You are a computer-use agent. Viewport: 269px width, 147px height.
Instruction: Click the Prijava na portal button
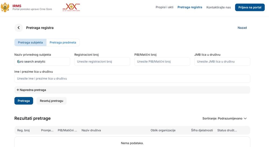(x=250, y=7)
